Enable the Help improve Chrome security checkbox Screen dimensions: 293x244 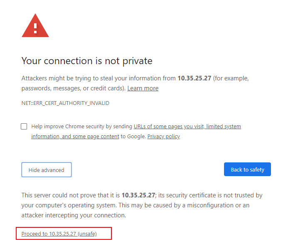tap(24, 127)
